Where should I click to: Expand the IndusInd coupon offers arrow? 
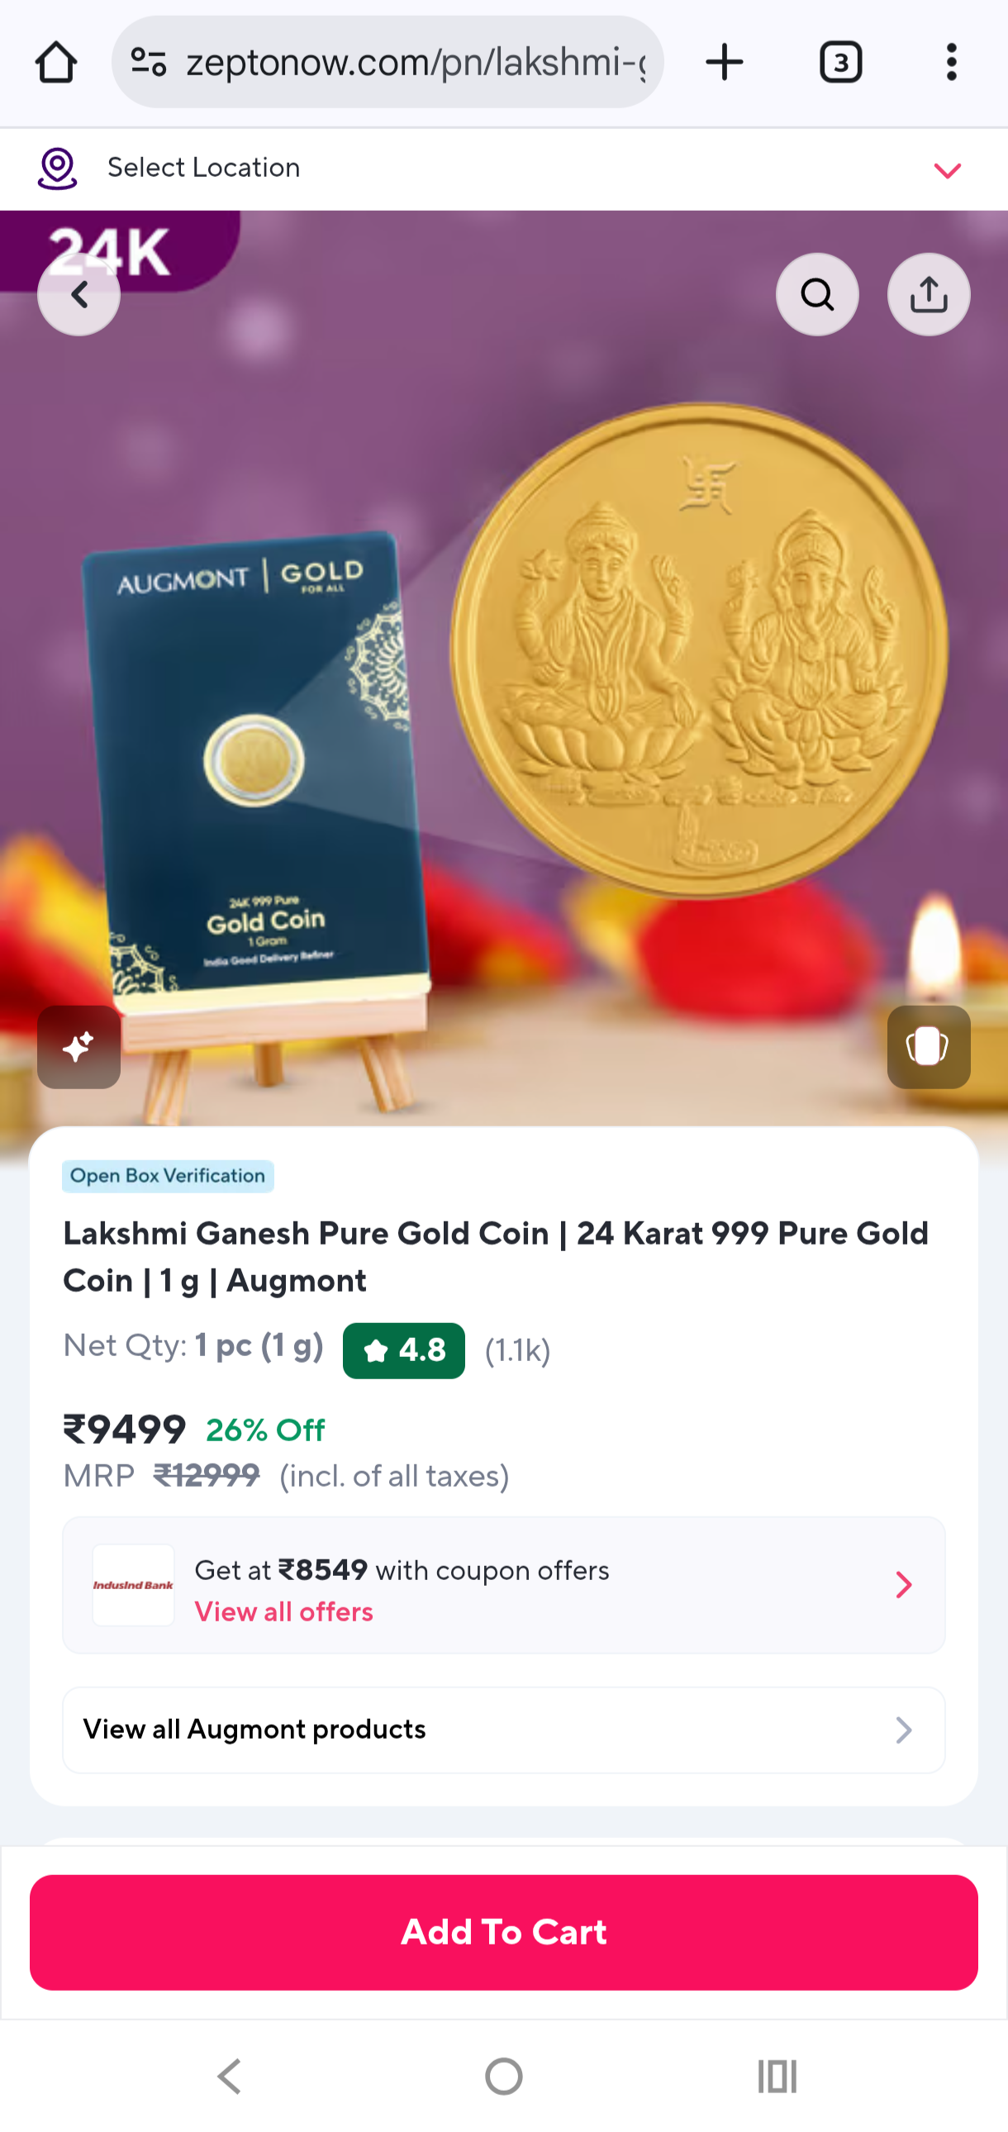click(904, 1585)
